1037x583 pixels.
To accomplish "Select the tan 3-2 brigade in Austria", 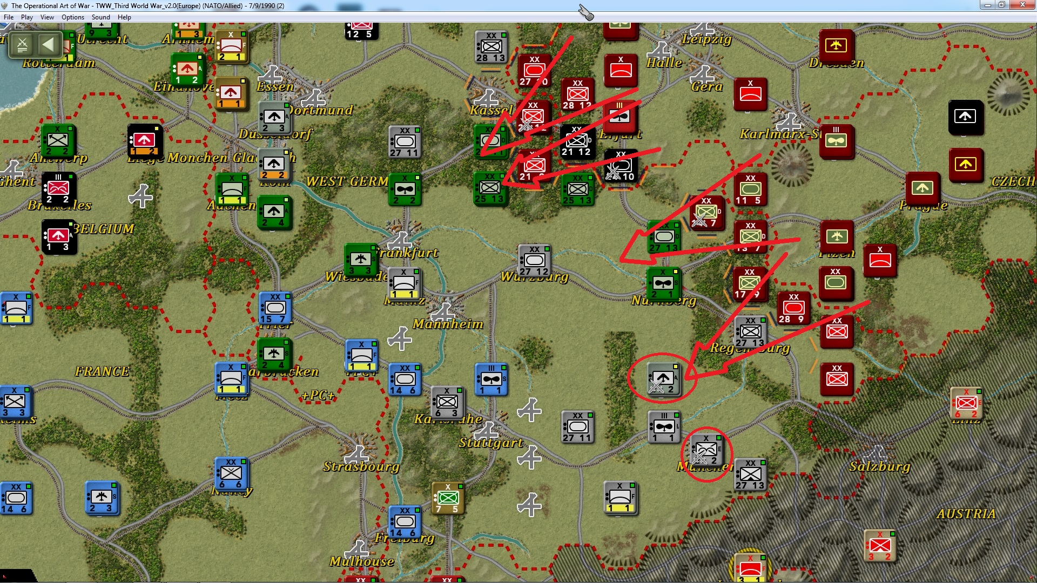I will (880, 546).
